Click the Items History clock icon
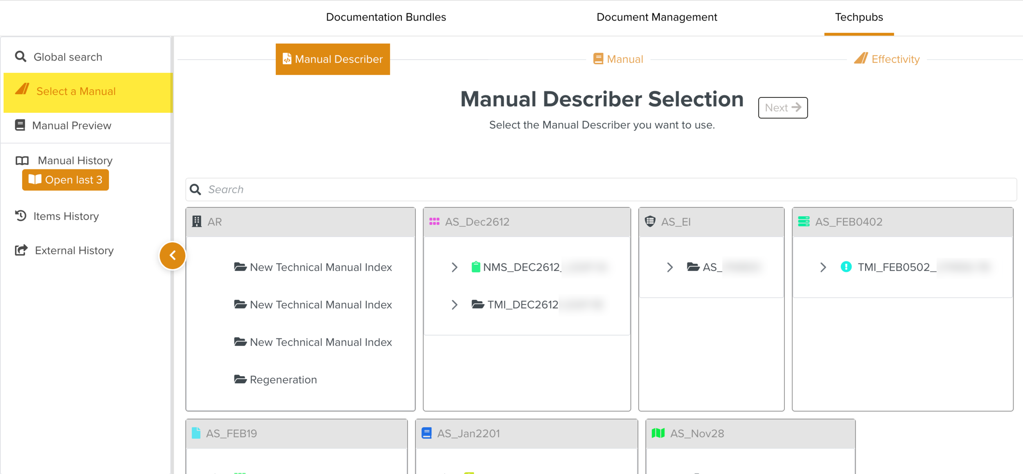Image resolution: width=1023 pixels, height=474 pixels. click(x=20, y=216)
